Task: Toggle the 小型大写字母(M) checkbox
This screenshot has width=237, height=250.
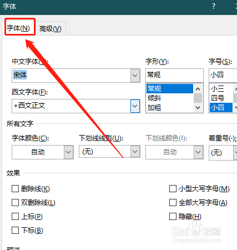Action: point(173,189)
